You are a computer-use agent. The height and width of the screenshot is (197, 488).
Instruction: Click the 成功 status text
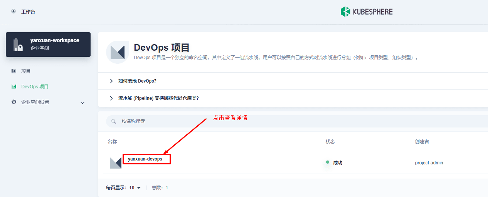coord(338,163)
